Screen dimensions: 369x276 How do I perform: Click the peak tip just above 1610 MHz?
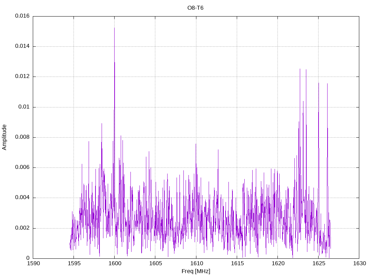(x=196, y=144)
